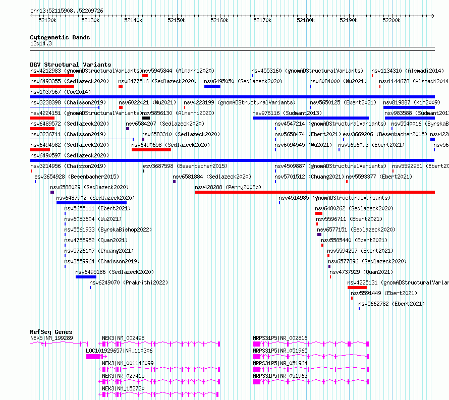Click the 52160k ruler tick label

click(219, 20)
